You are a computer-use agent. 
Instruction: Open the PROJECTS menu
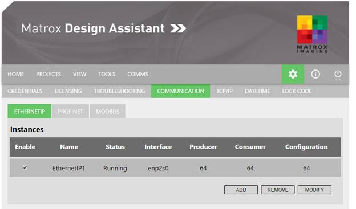pos(48,74)
